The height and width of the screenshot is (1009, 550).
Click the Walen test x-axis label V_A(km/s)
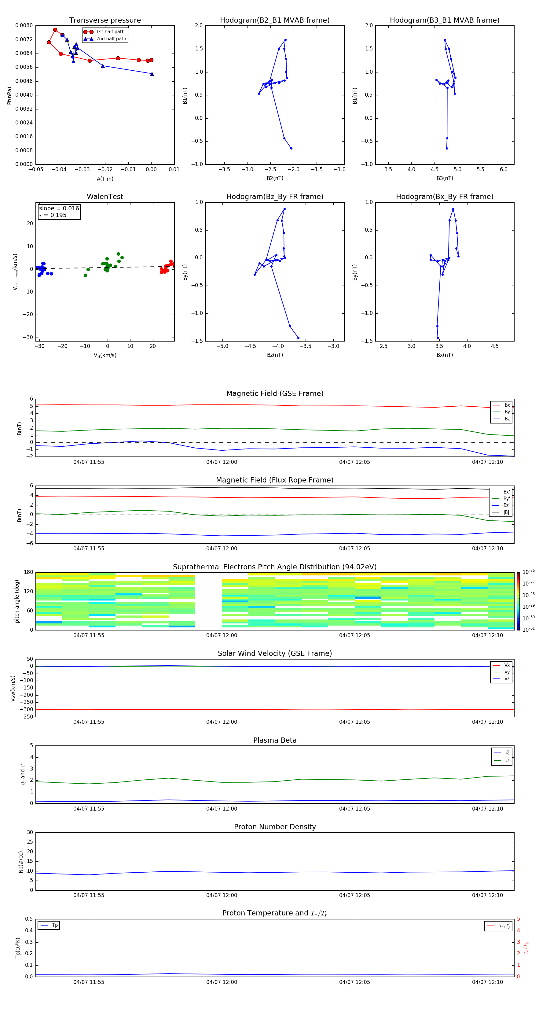pyautogui.click(x=105, y=355)
